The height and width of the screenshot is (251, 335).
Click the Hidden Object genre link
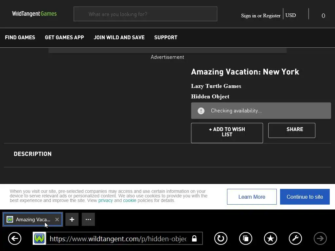(x=210, y=96)
